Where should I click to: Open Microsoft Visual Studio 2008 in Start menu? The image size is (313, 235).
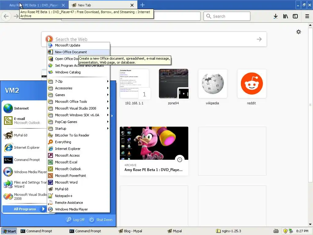pyautogui.click(x=24, y=196)
